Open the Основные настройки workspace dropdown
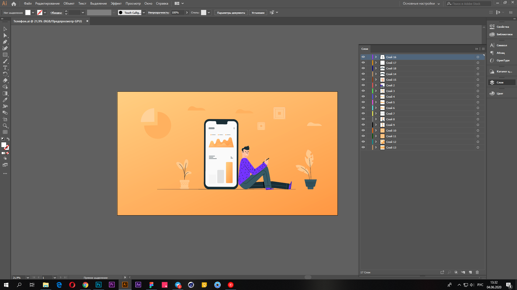Viewport: 517px width, 290px height. [x=421, y=3]
